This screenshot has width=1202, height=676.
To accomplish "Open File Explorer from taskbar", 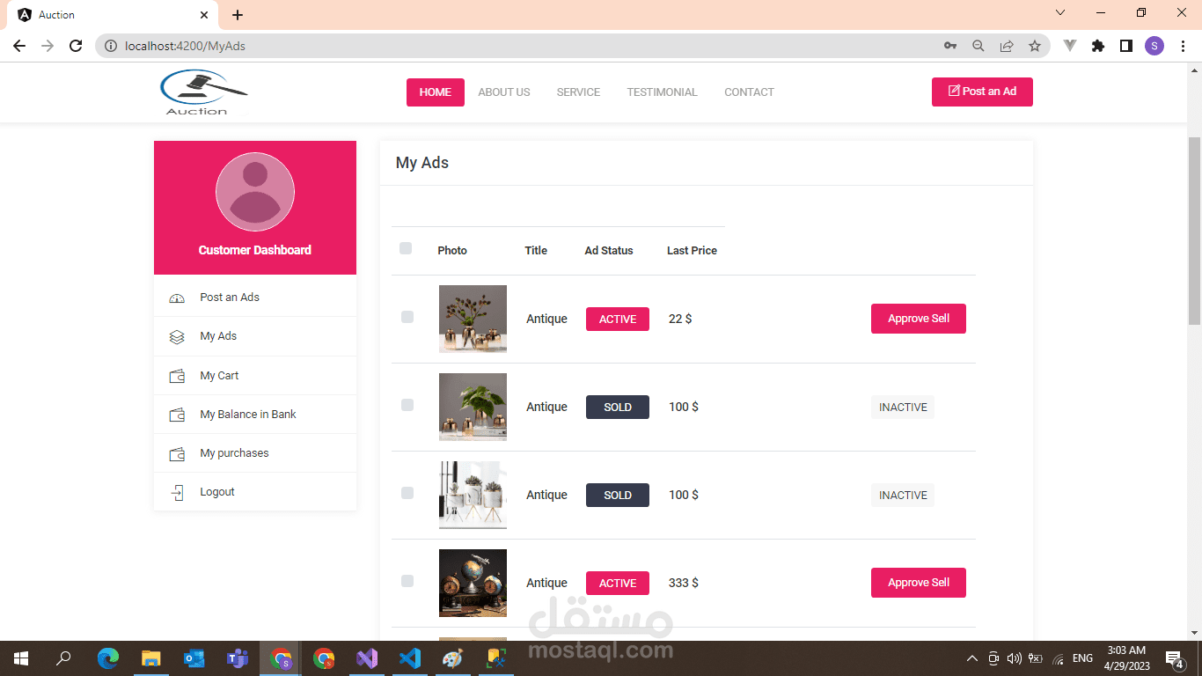I will tap(151, 658).
